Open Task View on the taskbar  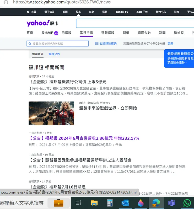pyautogui.click(x=78, y=203)
